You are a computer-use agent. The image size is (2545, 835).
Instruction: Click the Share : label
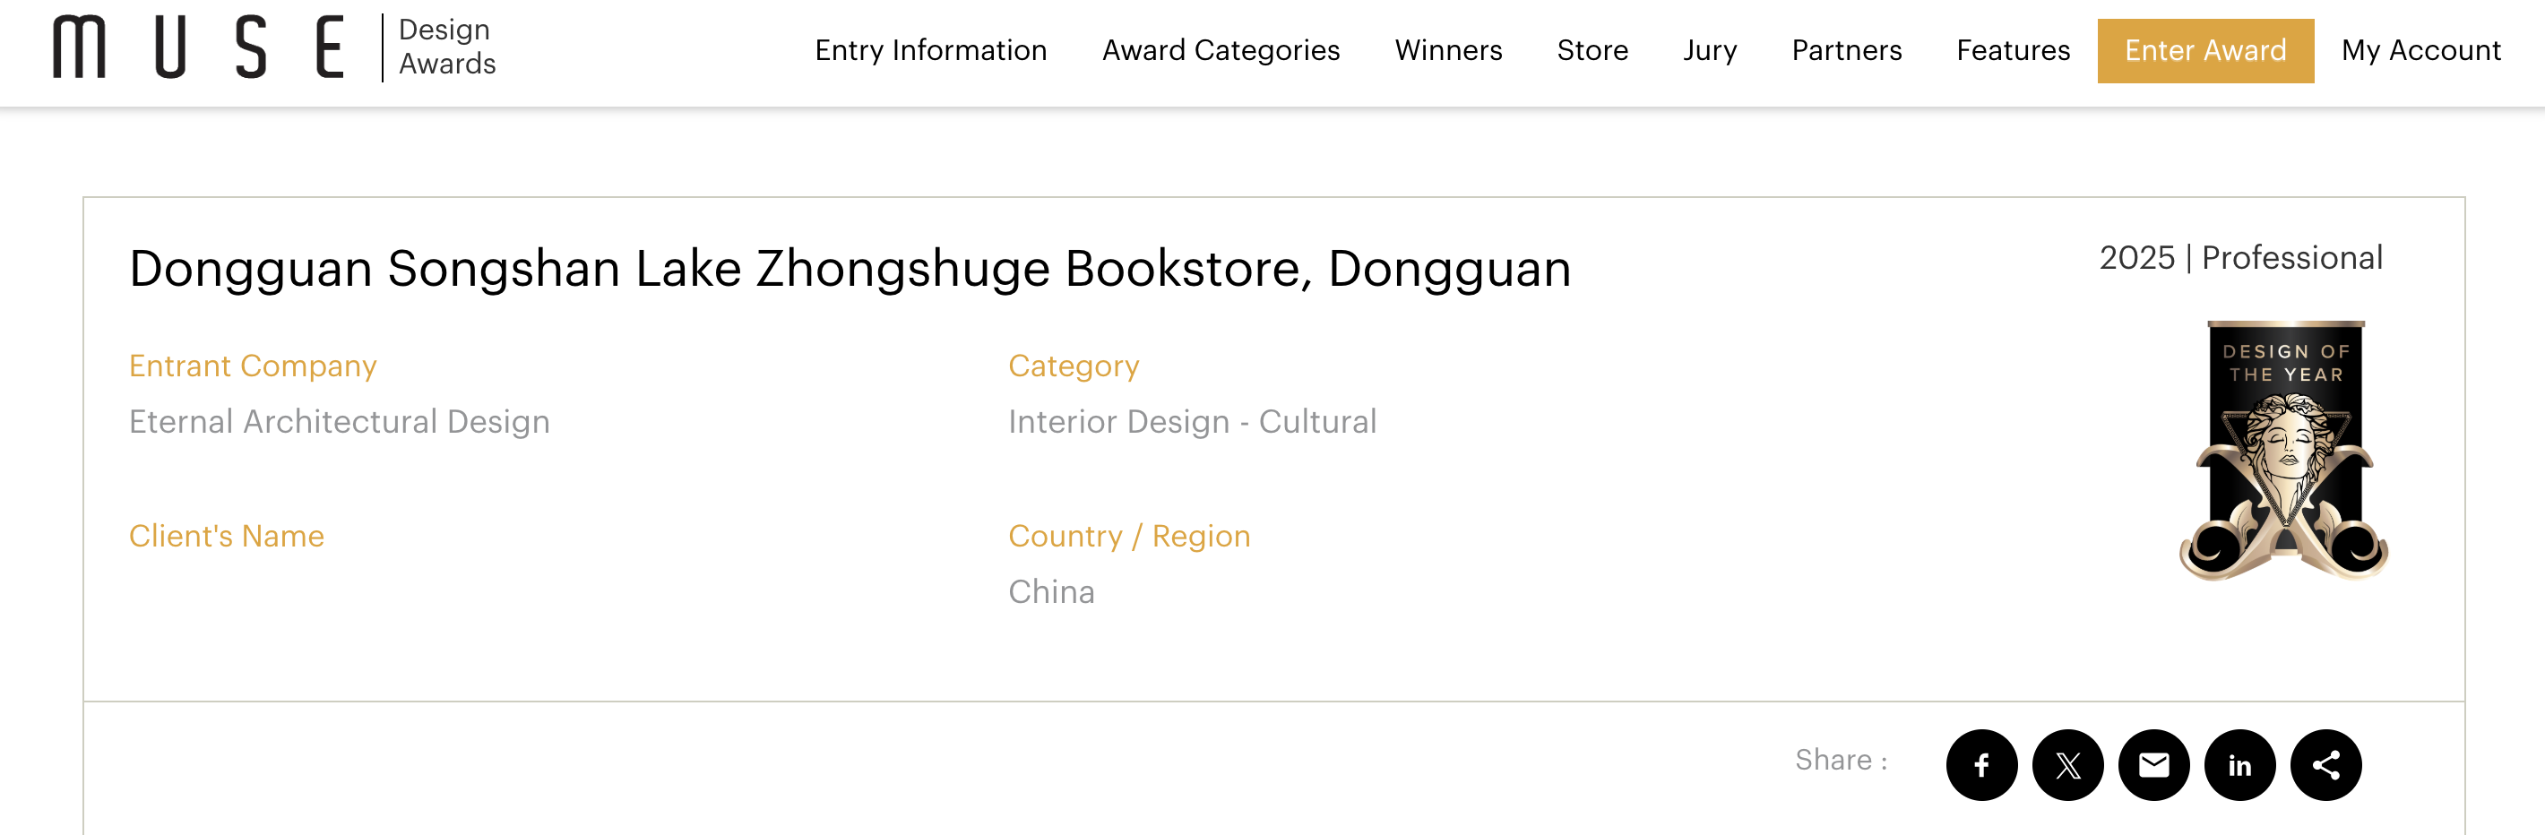click(x=1841, y=760)
